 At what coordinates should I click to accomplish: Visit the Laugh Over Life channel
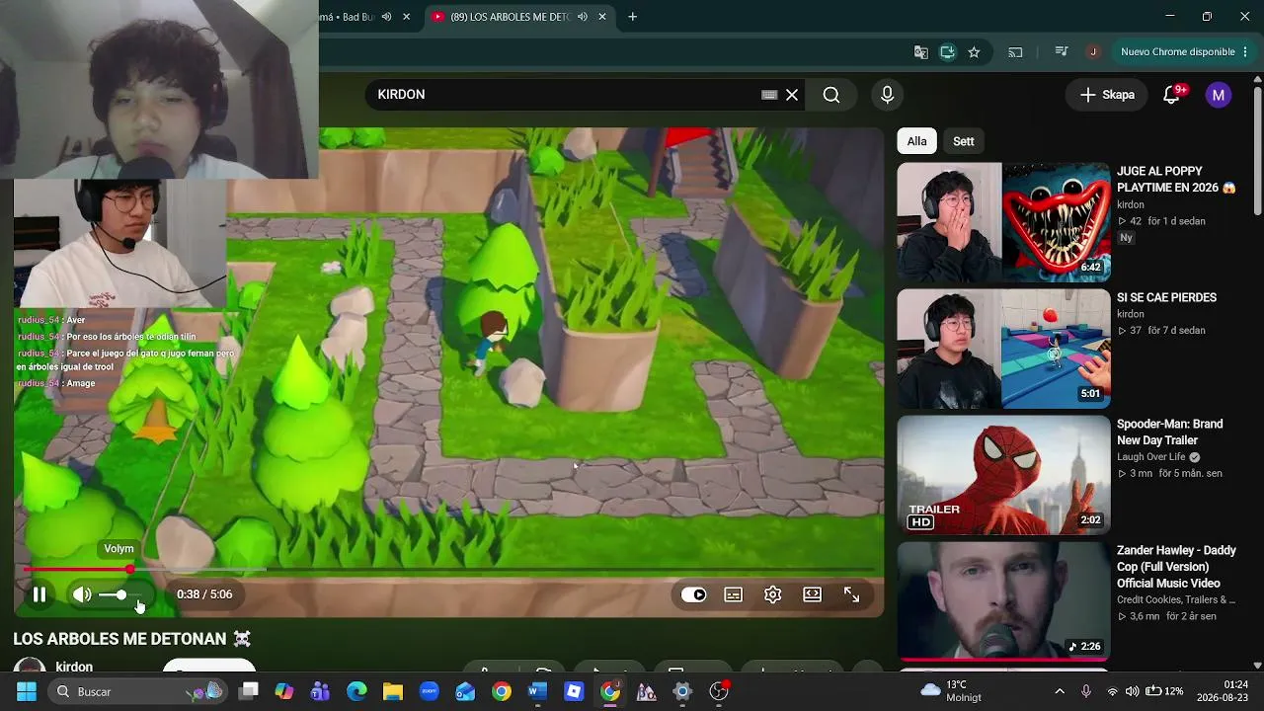pos(1151,457)
